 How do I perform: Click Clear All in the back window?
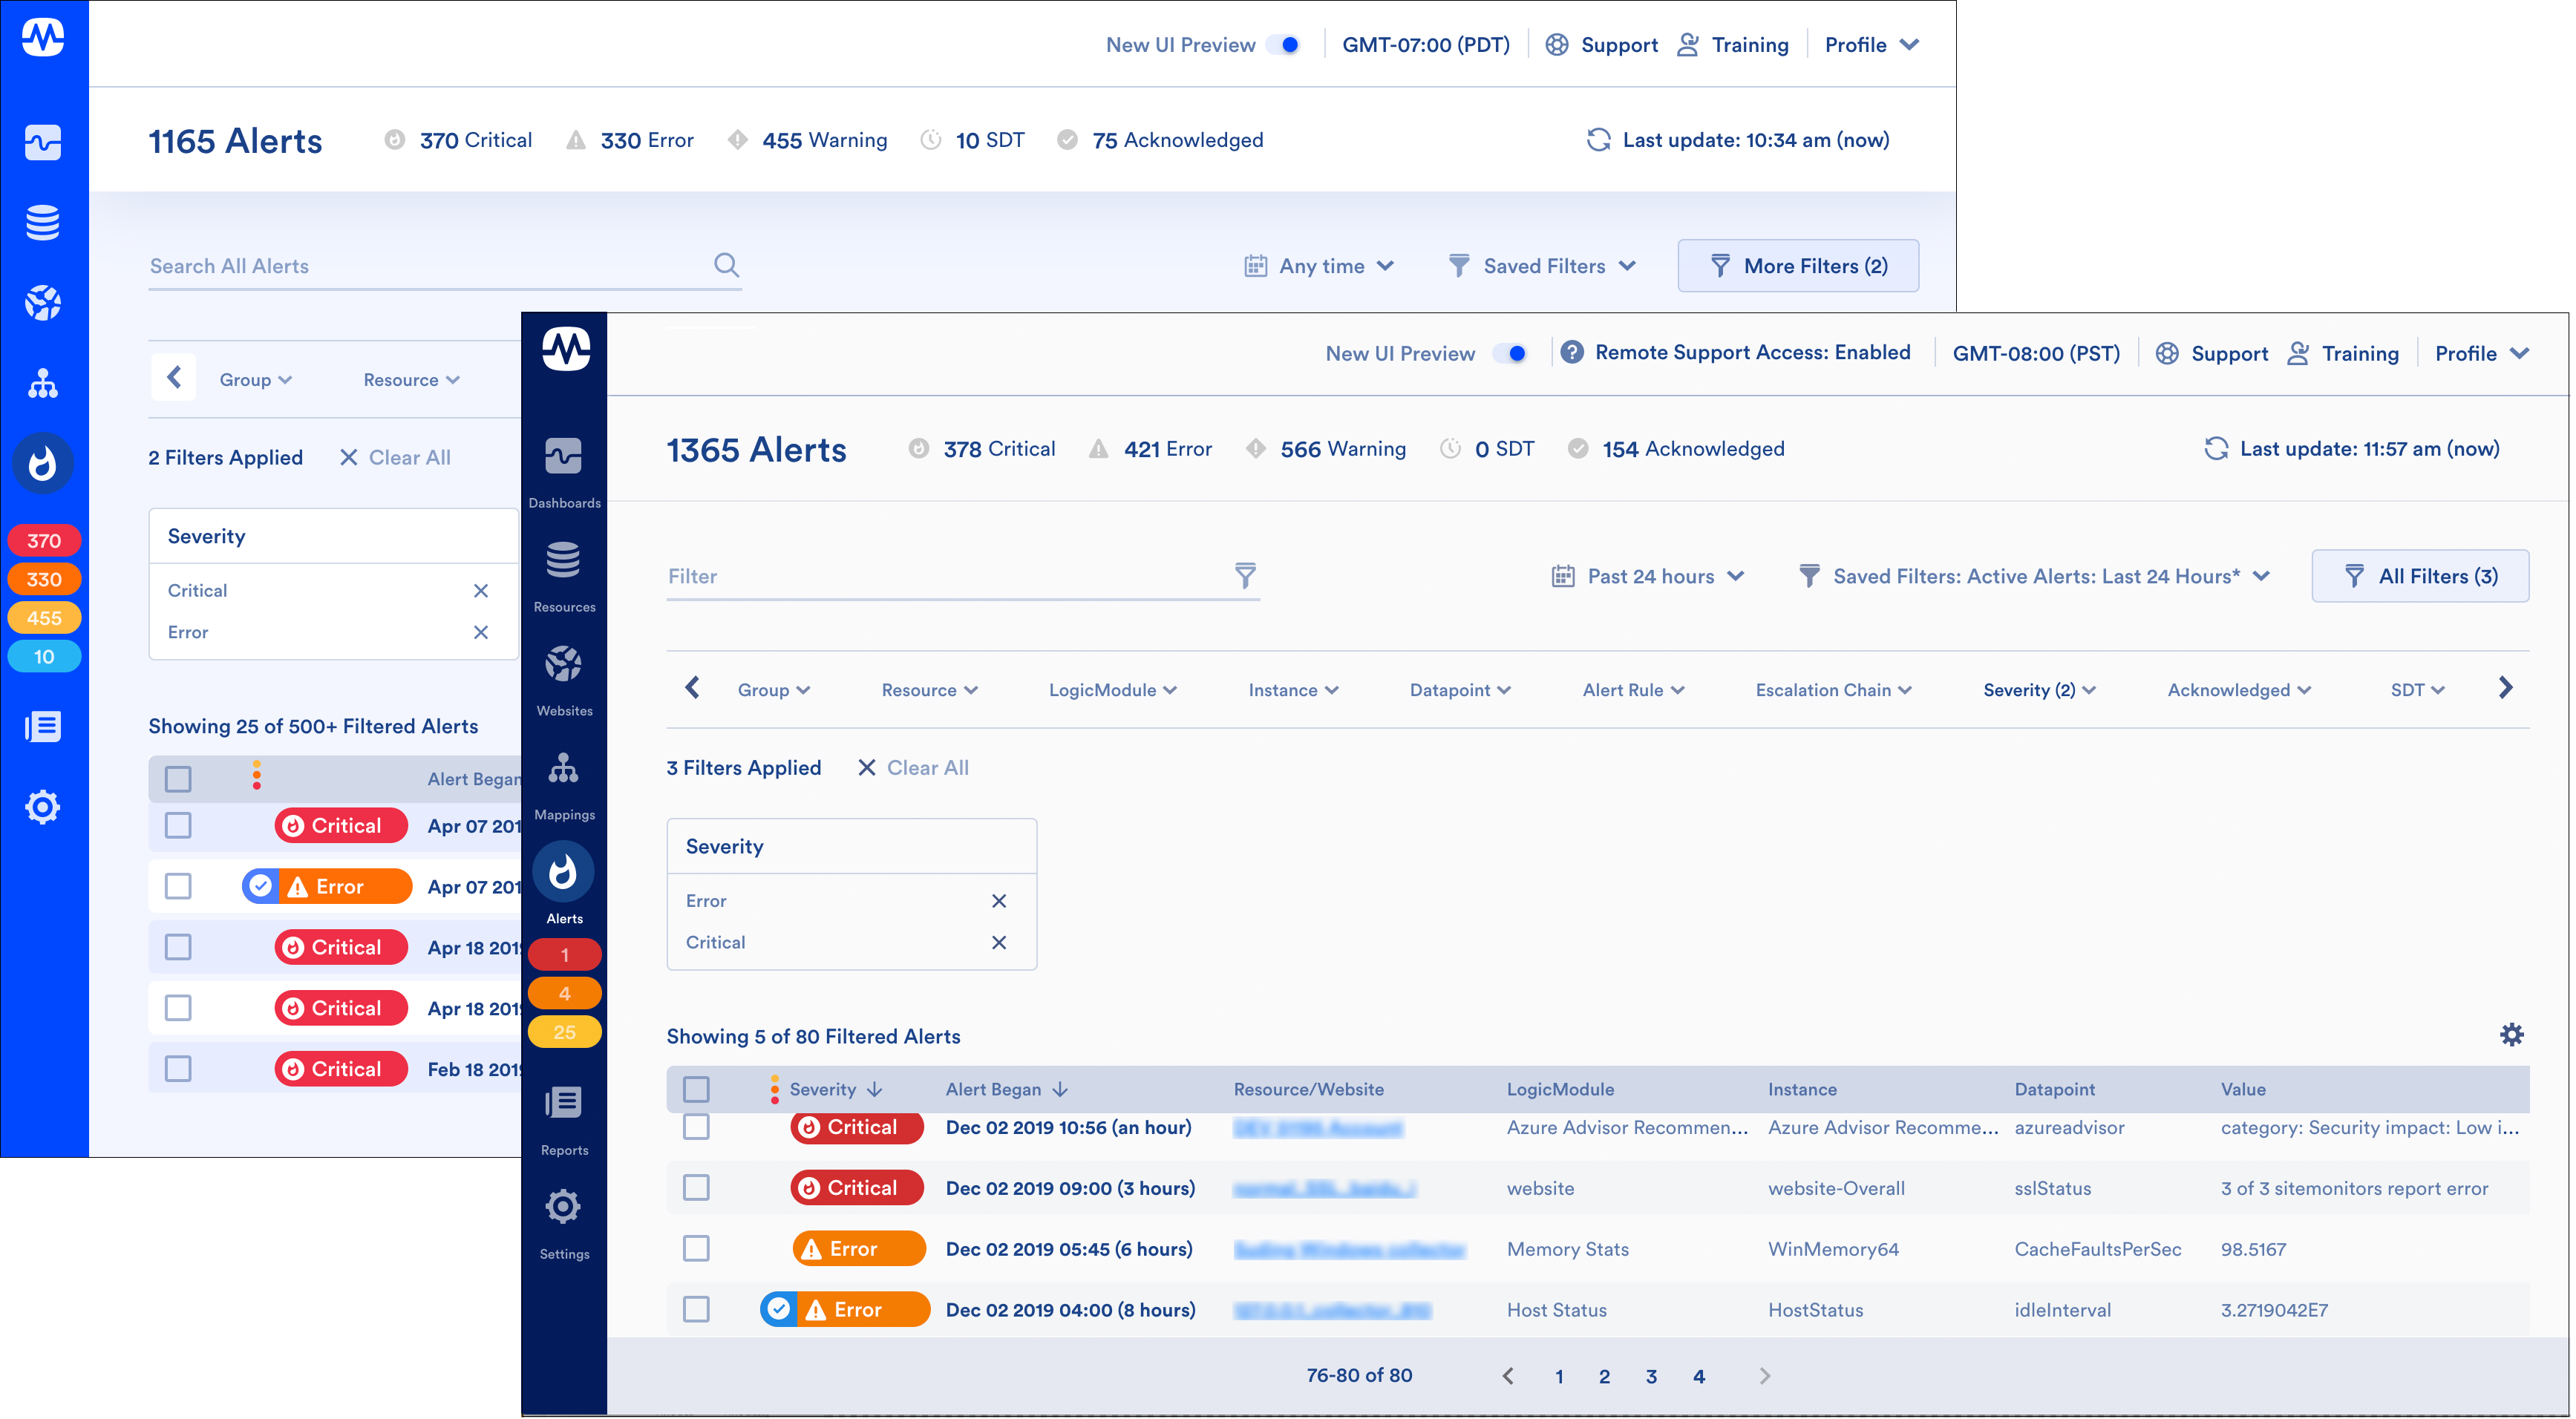[395, 458]
